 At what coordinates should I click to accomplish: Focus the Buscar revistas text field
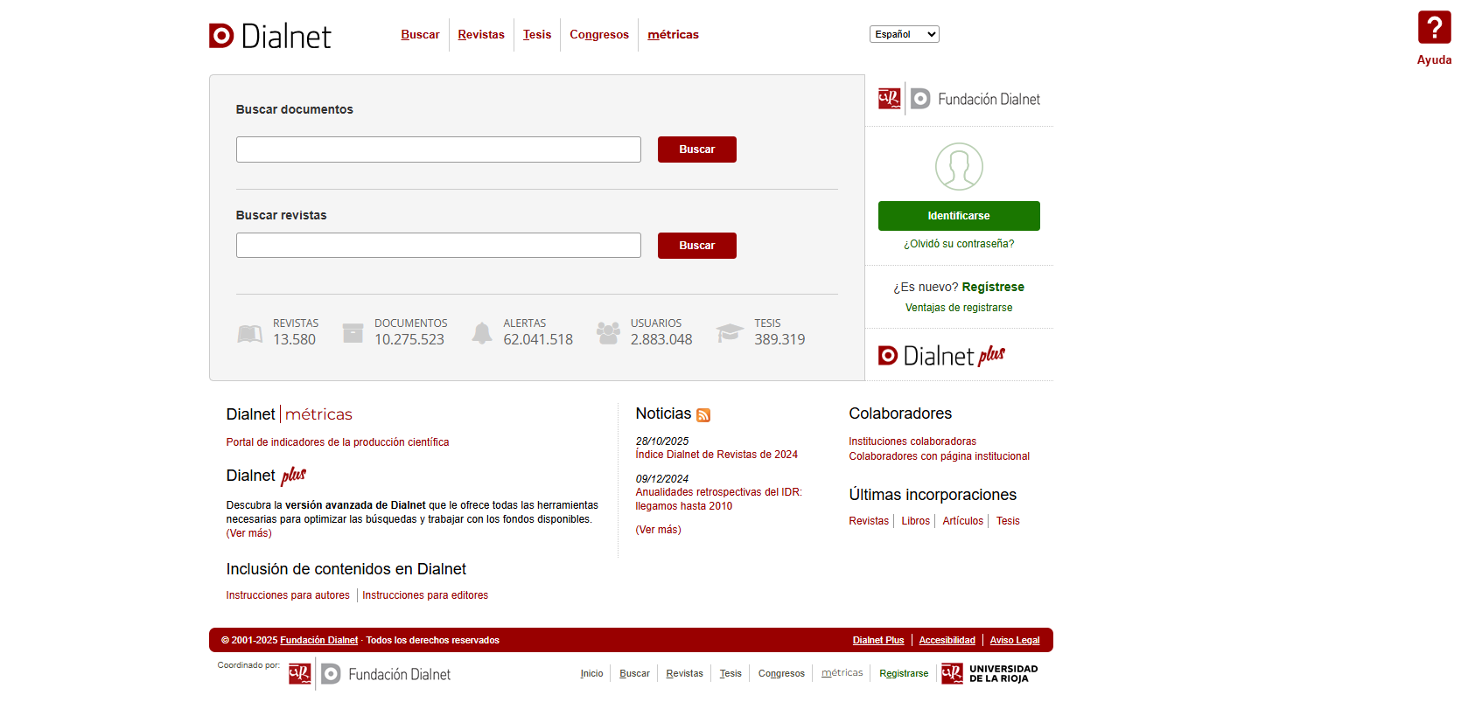point(438,246)
